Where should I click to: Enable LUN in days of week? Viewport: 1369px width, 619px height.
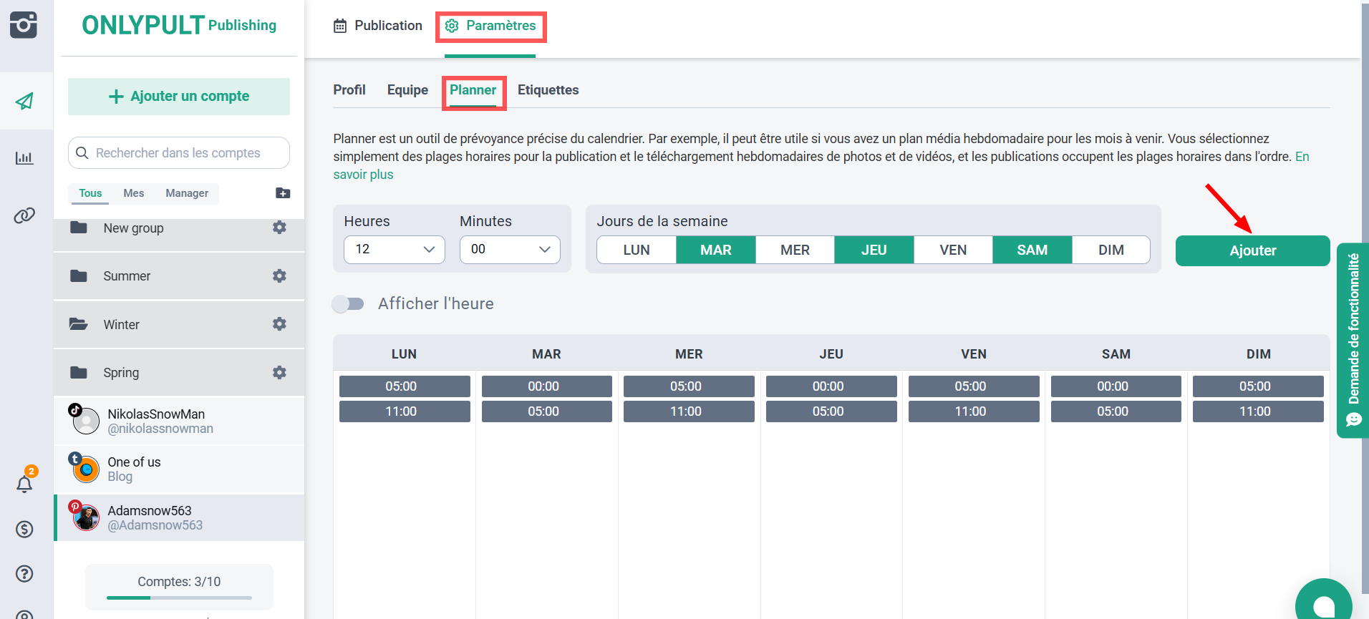pyautogui.click(x=636, y=250)
